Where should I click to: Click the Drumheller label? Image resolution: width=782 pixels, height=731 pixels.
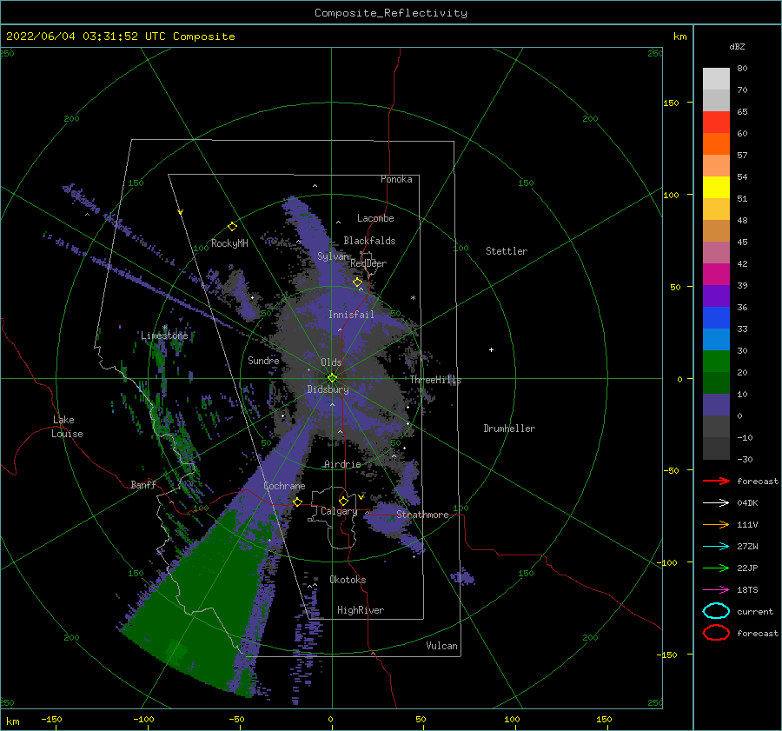[x=509, y=429]
